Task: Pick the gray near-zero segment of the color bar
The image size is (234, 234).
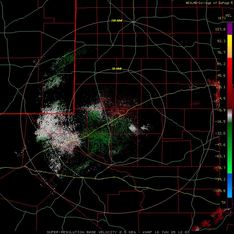Action: tap(230, 116)
